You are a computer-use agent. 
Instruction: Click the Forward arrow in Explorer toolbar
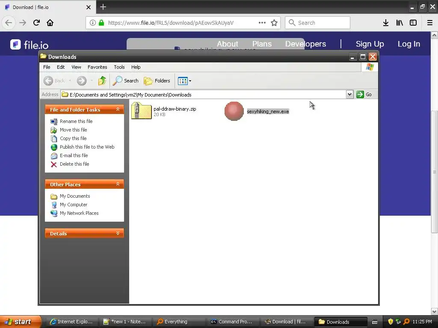click(x=82, y=81)
